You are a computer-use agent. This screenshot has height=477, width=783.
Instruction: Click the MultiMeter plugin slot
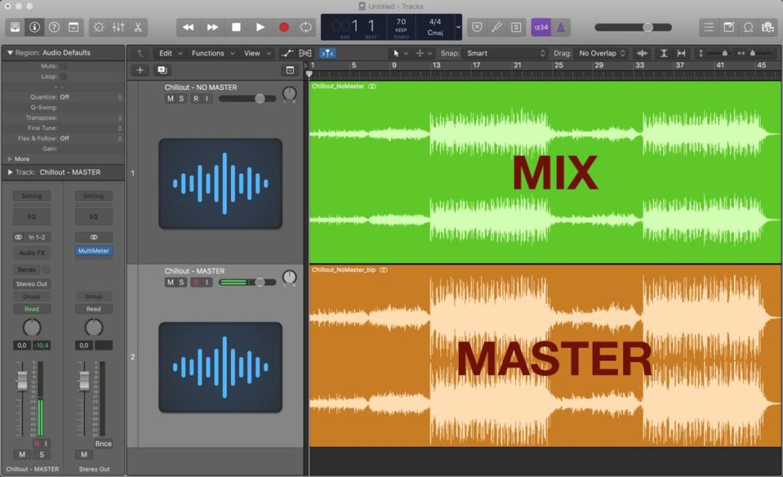click(93, 251)
